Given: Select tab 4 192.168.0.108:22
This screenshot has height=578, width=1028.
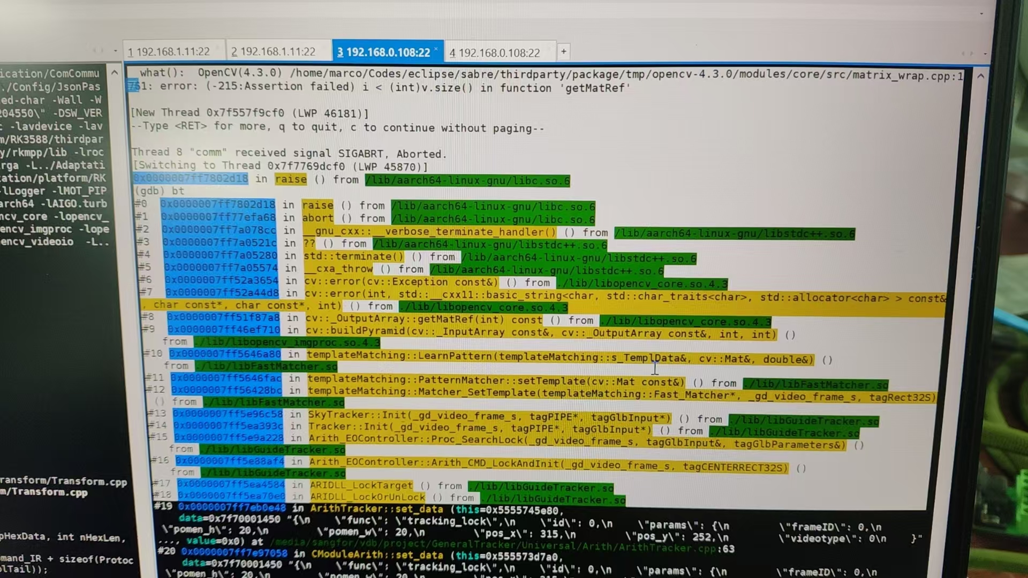Looking at the screenshot, I should 495,53.
